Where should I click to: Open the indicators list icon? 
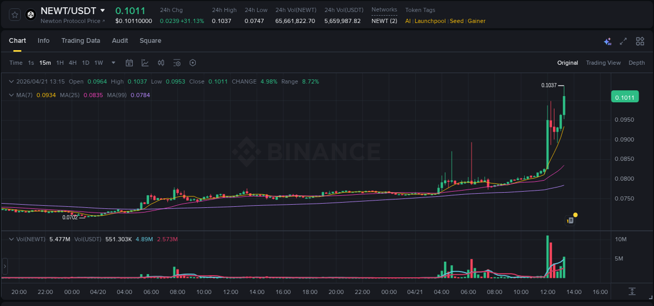coord(176,63)
